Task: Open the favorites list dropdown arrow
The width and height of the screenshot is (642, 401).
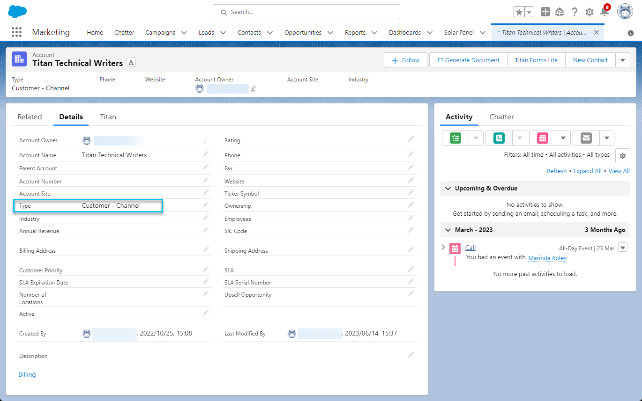Action: (529, 12)
